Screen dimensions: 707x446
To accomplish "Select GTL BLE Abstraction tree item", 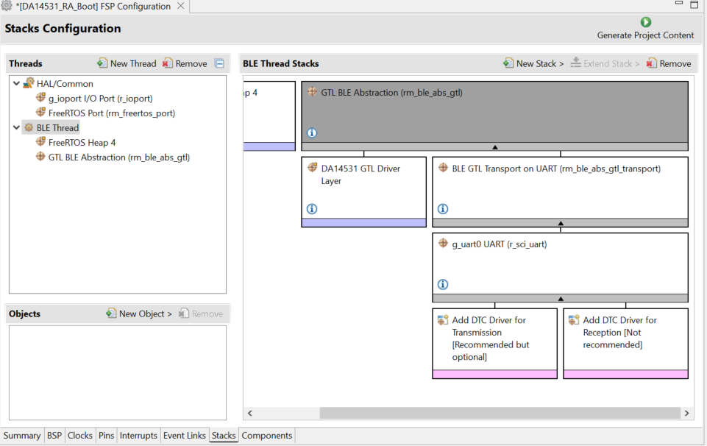I will pyautogui.click(x=119, y=157).
